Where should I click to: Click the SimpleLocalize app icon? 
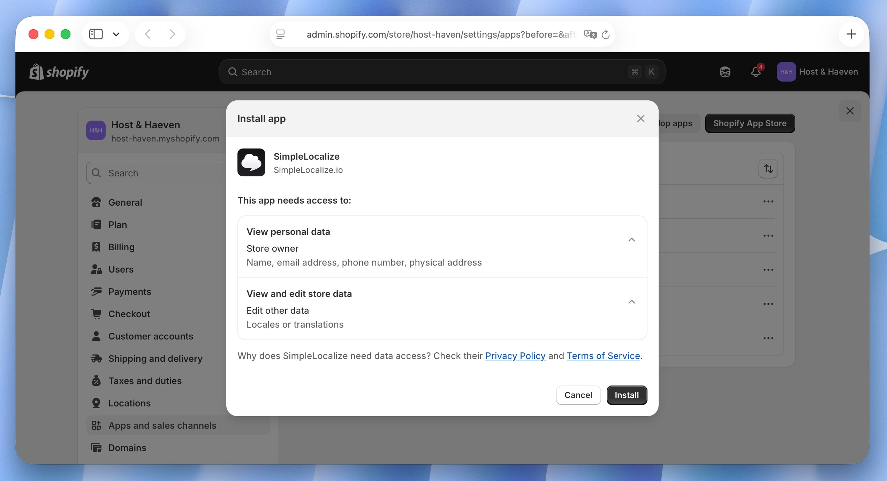coord(251,162)
